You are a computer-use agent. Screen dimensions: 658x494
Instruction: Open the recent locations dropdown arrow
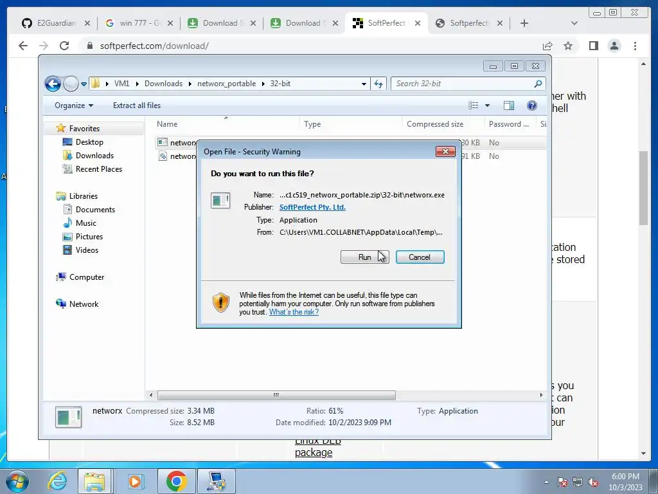[84, 84]
